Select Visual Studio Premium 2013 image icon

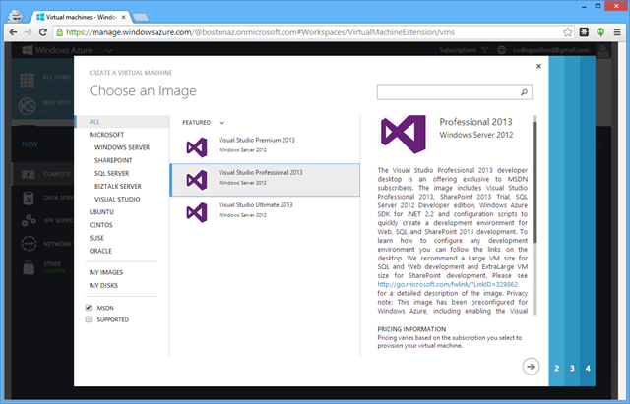(x=197, y=145)
